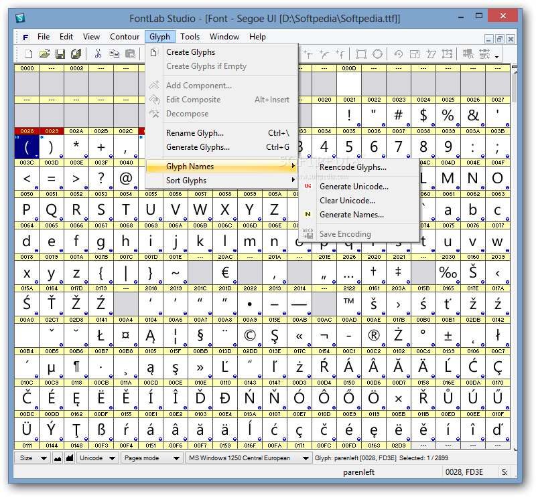Click the "0028, FD3E" status bar field
This screenshot has width=536, height=497.
470,472
